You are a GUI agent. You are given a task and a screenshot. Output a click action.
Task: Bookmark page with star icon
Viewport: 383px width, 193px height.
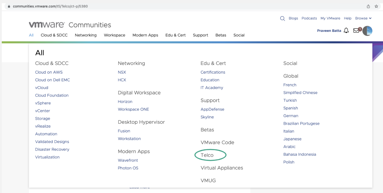376,6
